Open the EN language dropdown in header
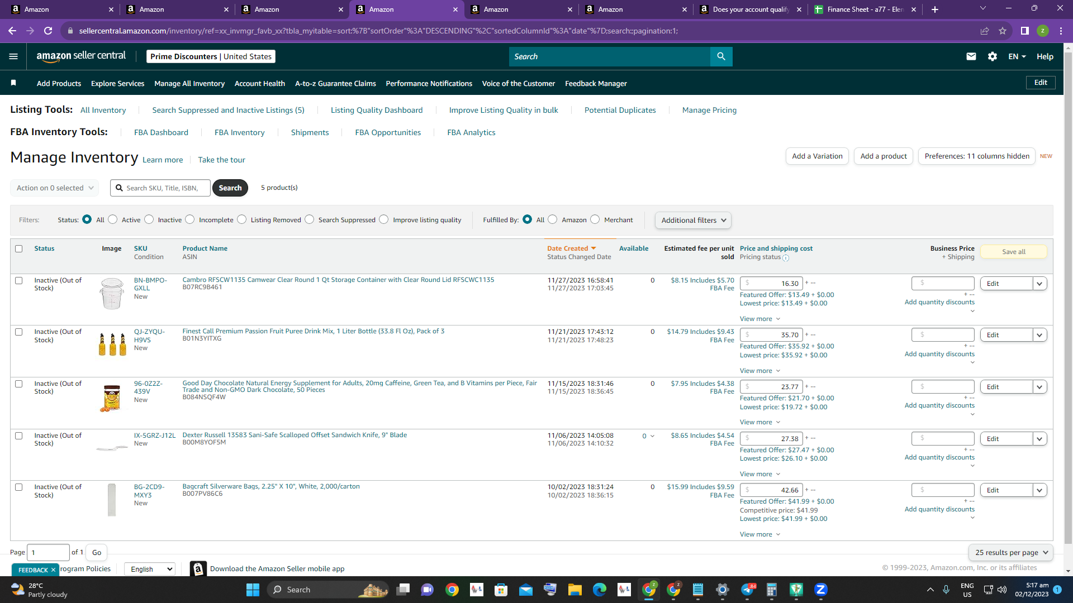This screenshot has width=1073, height=603. coord(1017,56)
